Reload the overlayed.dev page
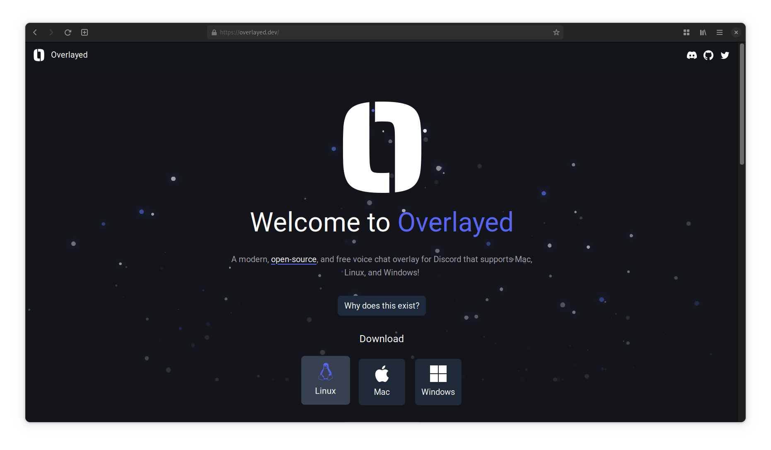 [68, 32]
